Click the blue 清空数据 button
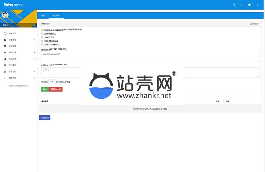This screenshot has width=265, height=172. coord(45,117)
